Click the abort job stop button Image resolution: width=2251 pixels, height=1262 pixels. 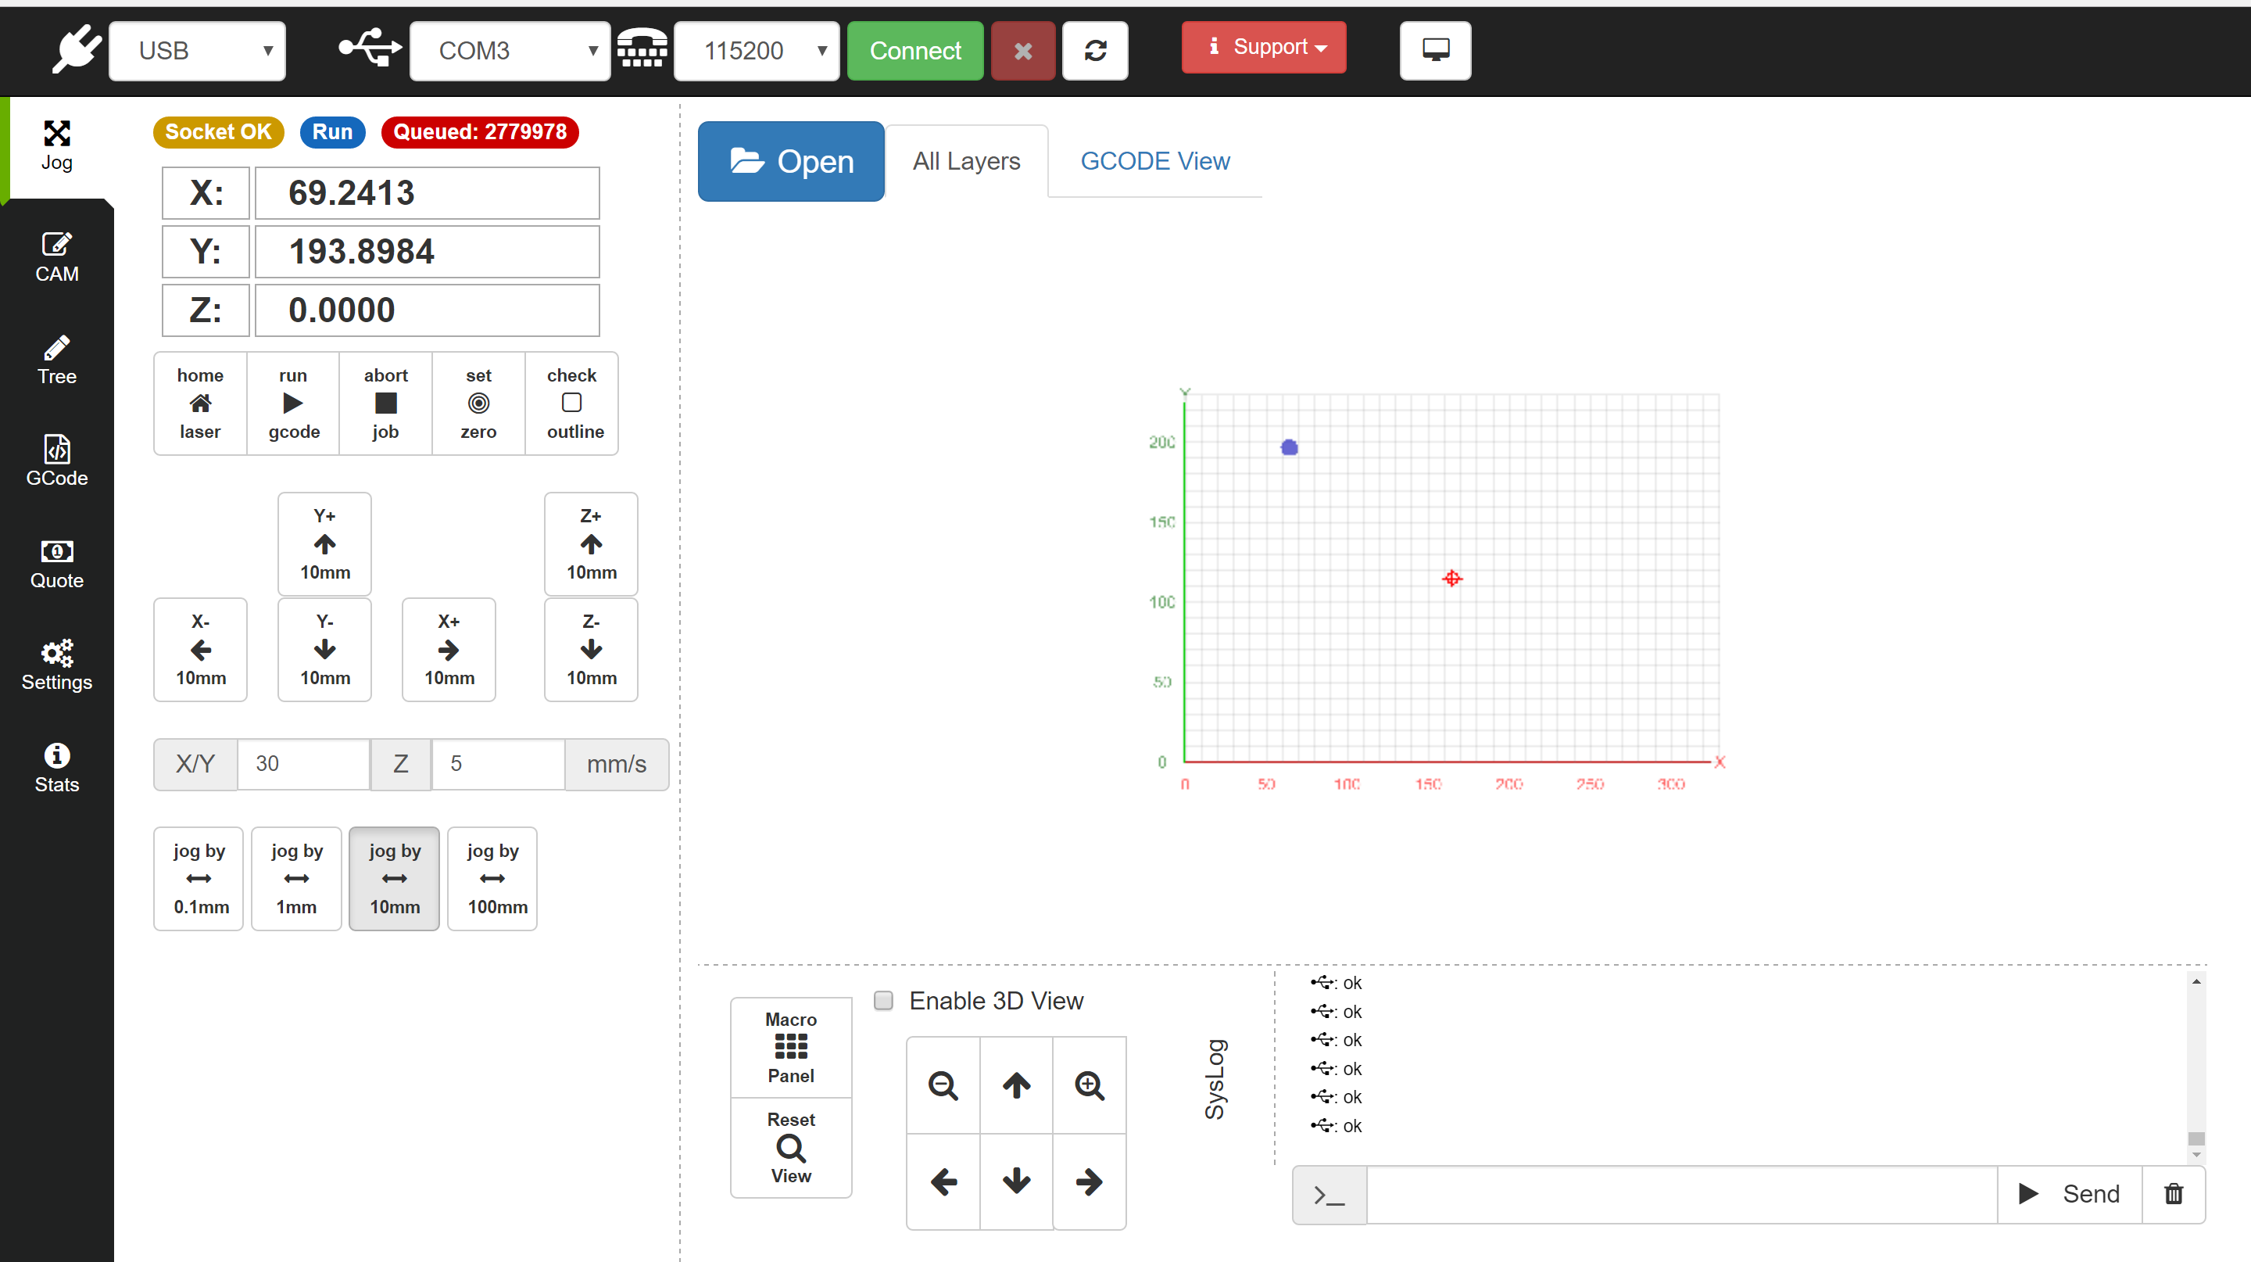(x=385, y=403)
